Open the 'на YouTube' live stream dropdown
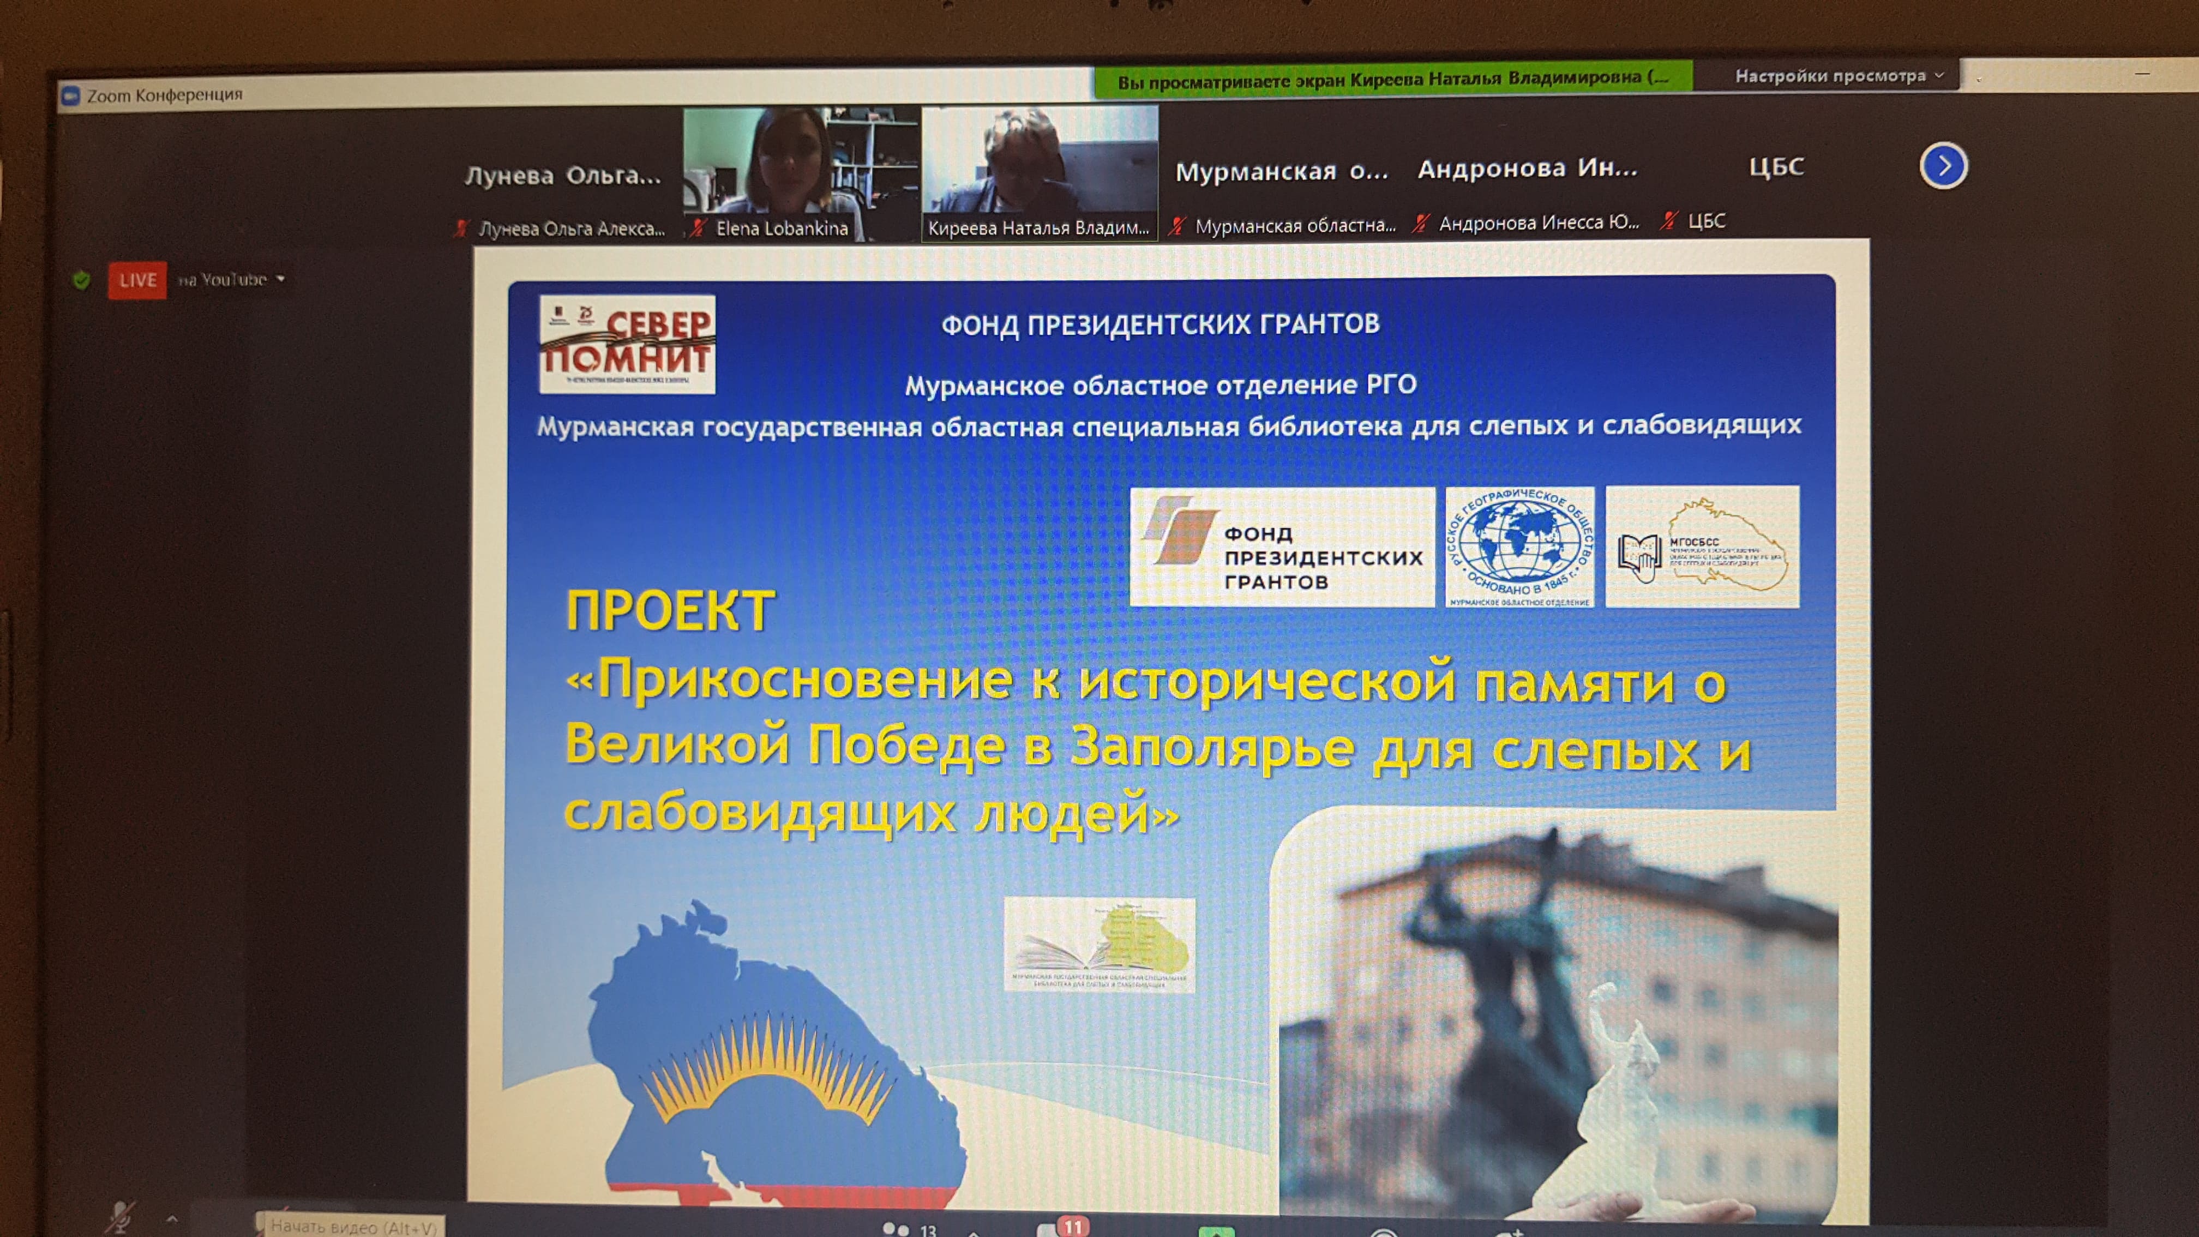 231,279
